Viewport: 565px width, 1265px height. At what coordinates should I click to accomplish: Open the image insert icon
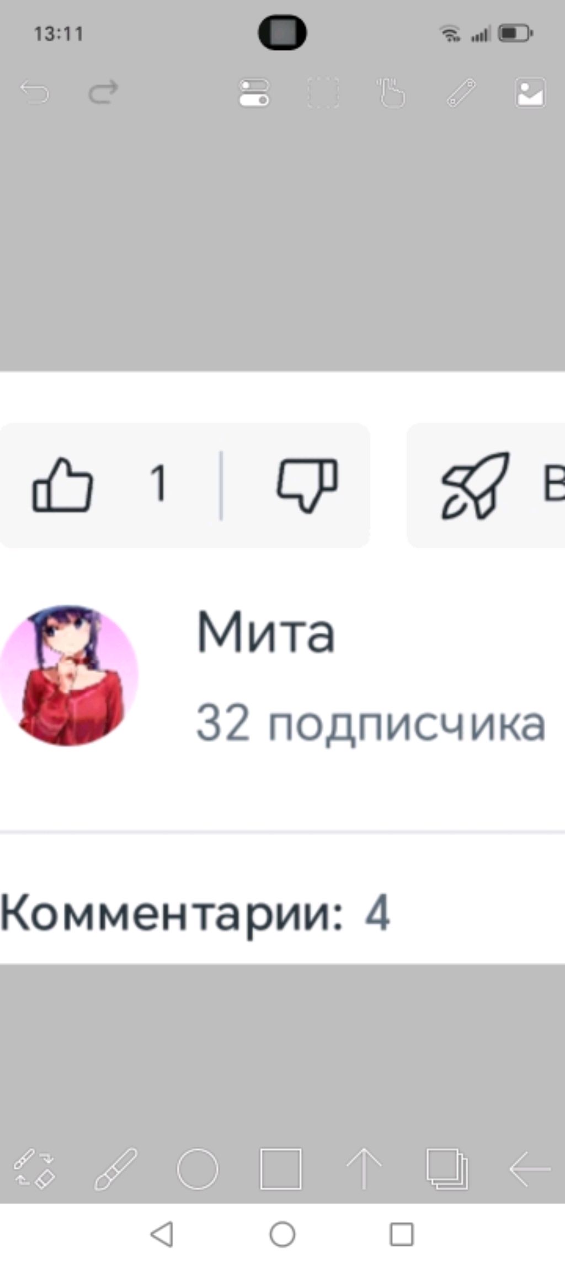pos(530,92)
